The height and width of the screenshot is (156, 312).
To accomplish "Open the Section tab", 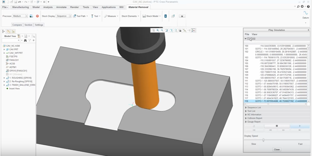I will pyautogui.click(x=28, y=25).
